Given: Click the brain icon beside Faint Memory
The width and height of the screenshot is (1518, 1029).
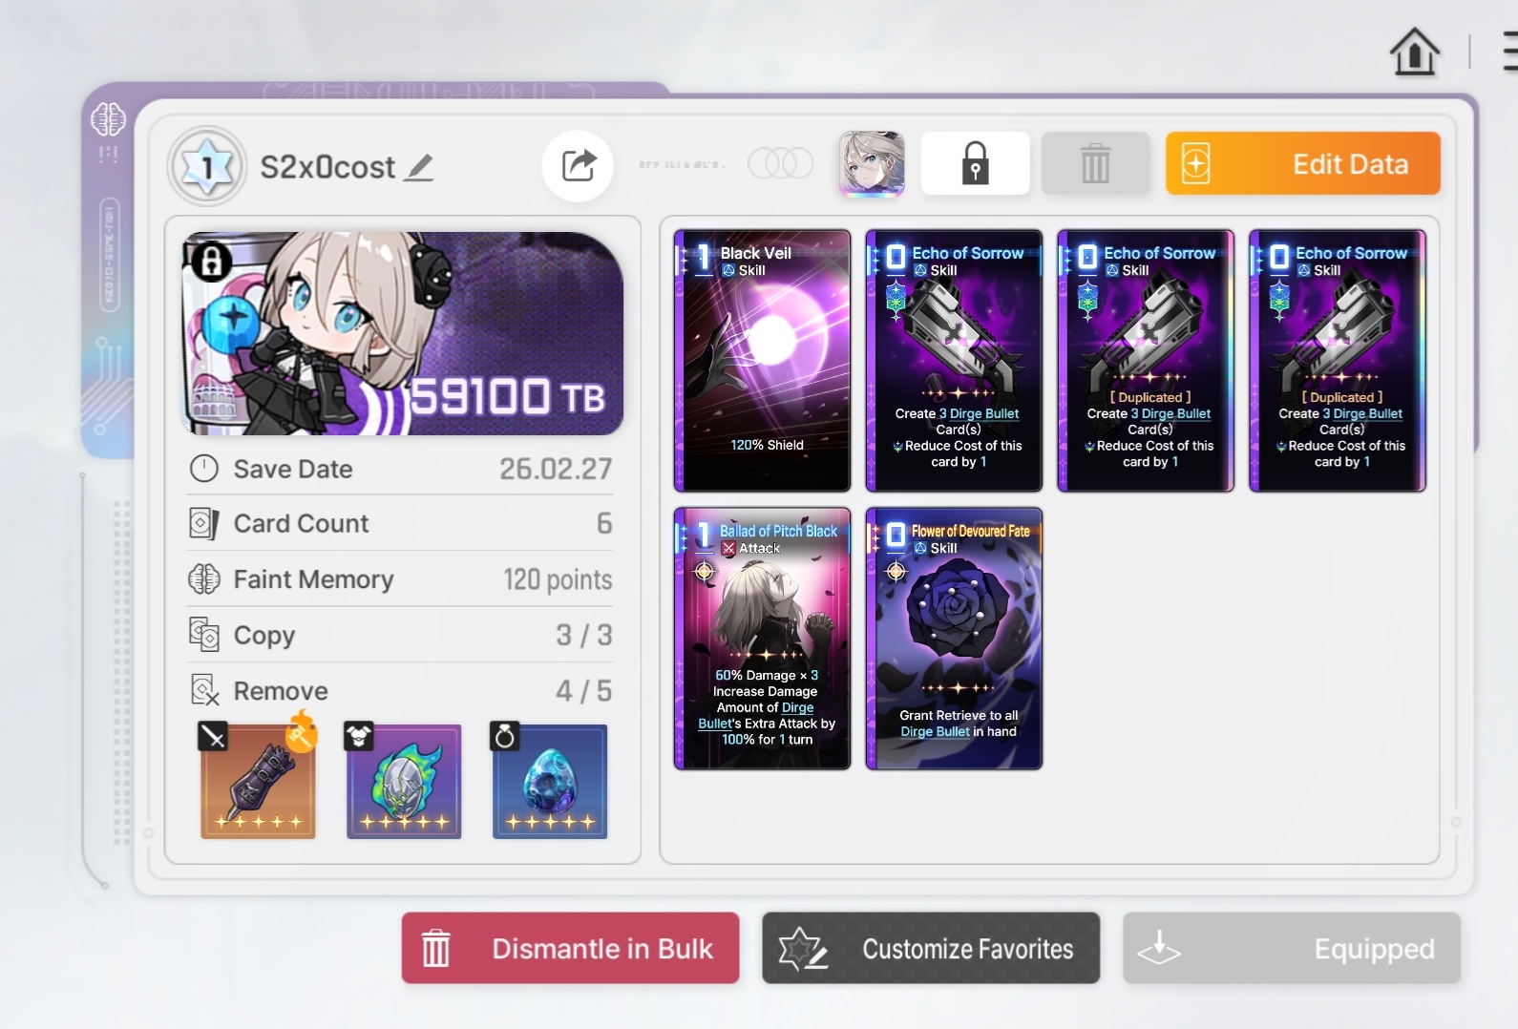Looking at the screenshot, I should pyautogui.click(x=204, y=579).
